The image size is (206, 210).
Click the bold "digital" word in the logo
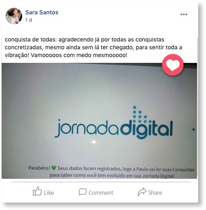coord(146,129)
